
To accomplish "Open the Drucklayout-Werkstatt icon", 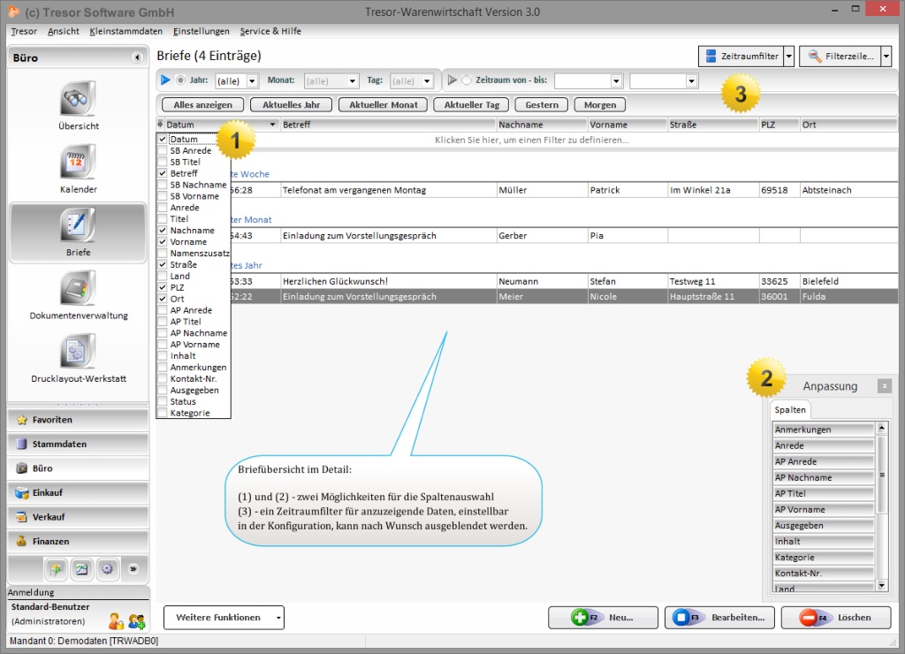I will point(78,352).
